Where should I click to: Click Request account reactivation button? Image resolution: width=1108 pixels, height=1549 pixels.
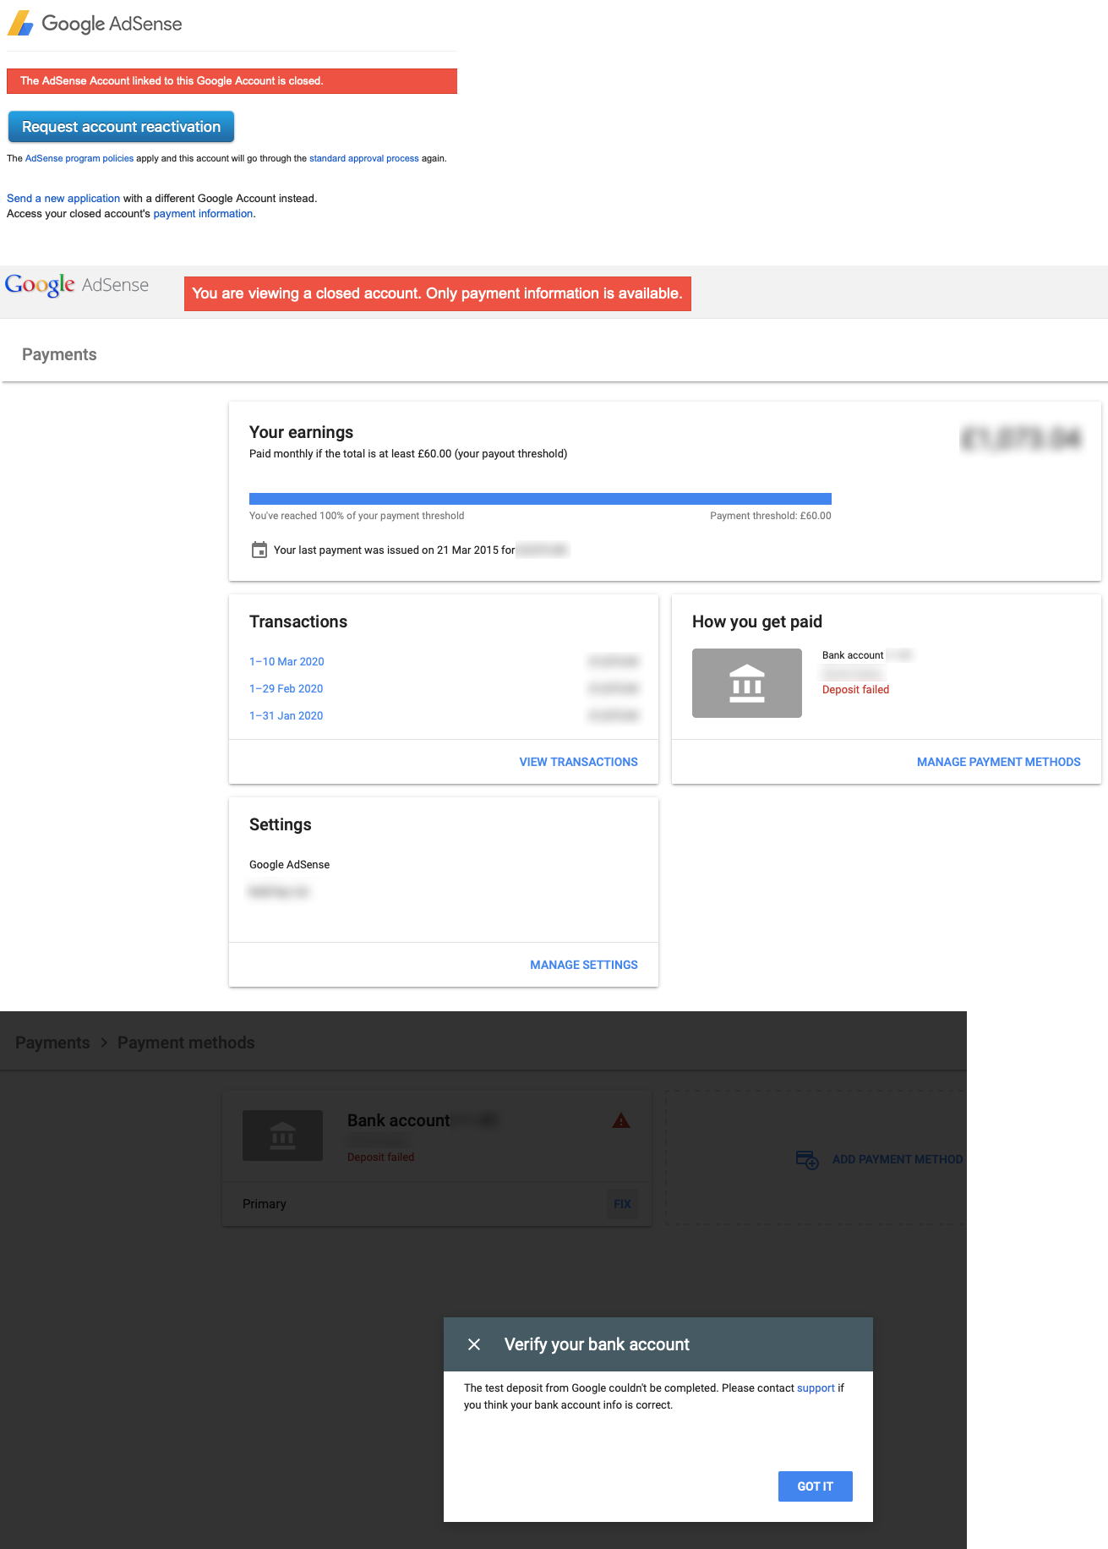(x=121, y=127)
